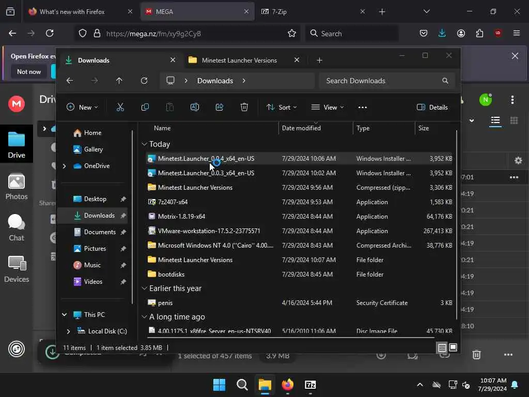The height and width of the screenshot is (397, 529).
Task: Click the MEGA logo icon
Action: pos(17,103)
